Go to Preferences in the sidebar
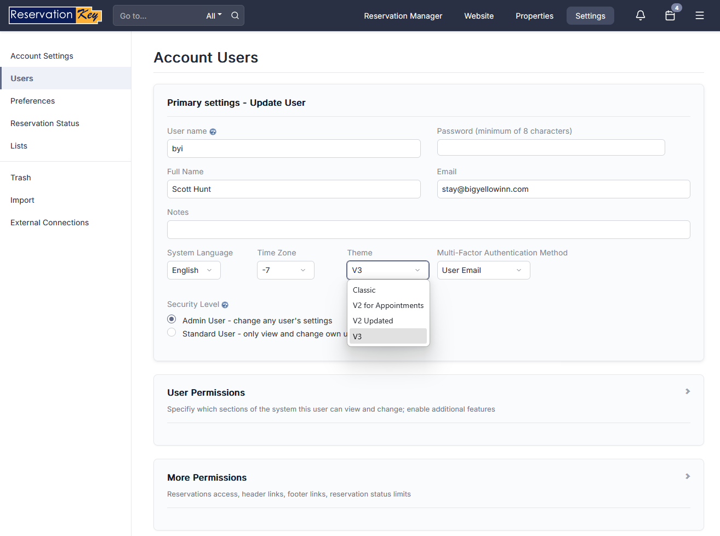The image size is (720, 536). 33,101
